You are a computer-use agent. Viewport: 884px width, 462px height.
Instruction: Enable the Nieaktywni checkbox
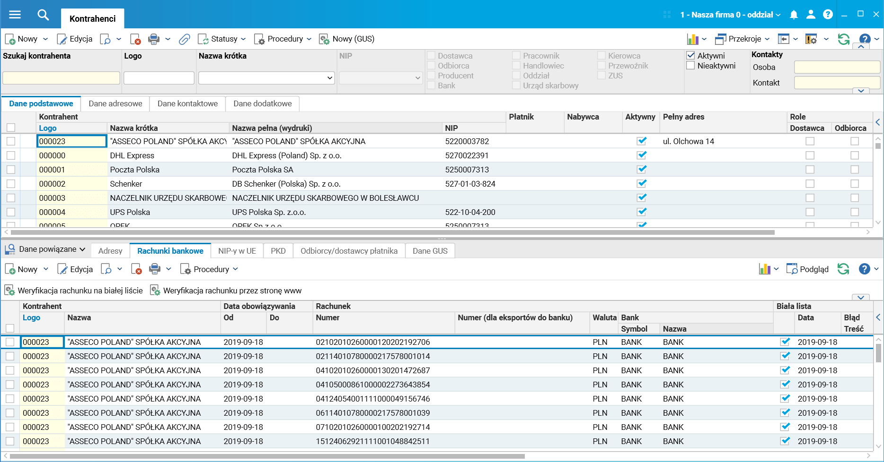pyautogui.click(x=691, y=66)
